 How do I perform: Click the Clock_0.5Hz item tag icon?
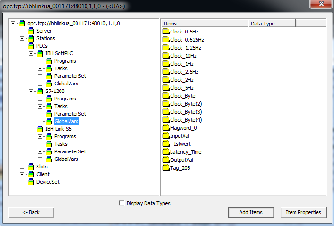(166, 31)
